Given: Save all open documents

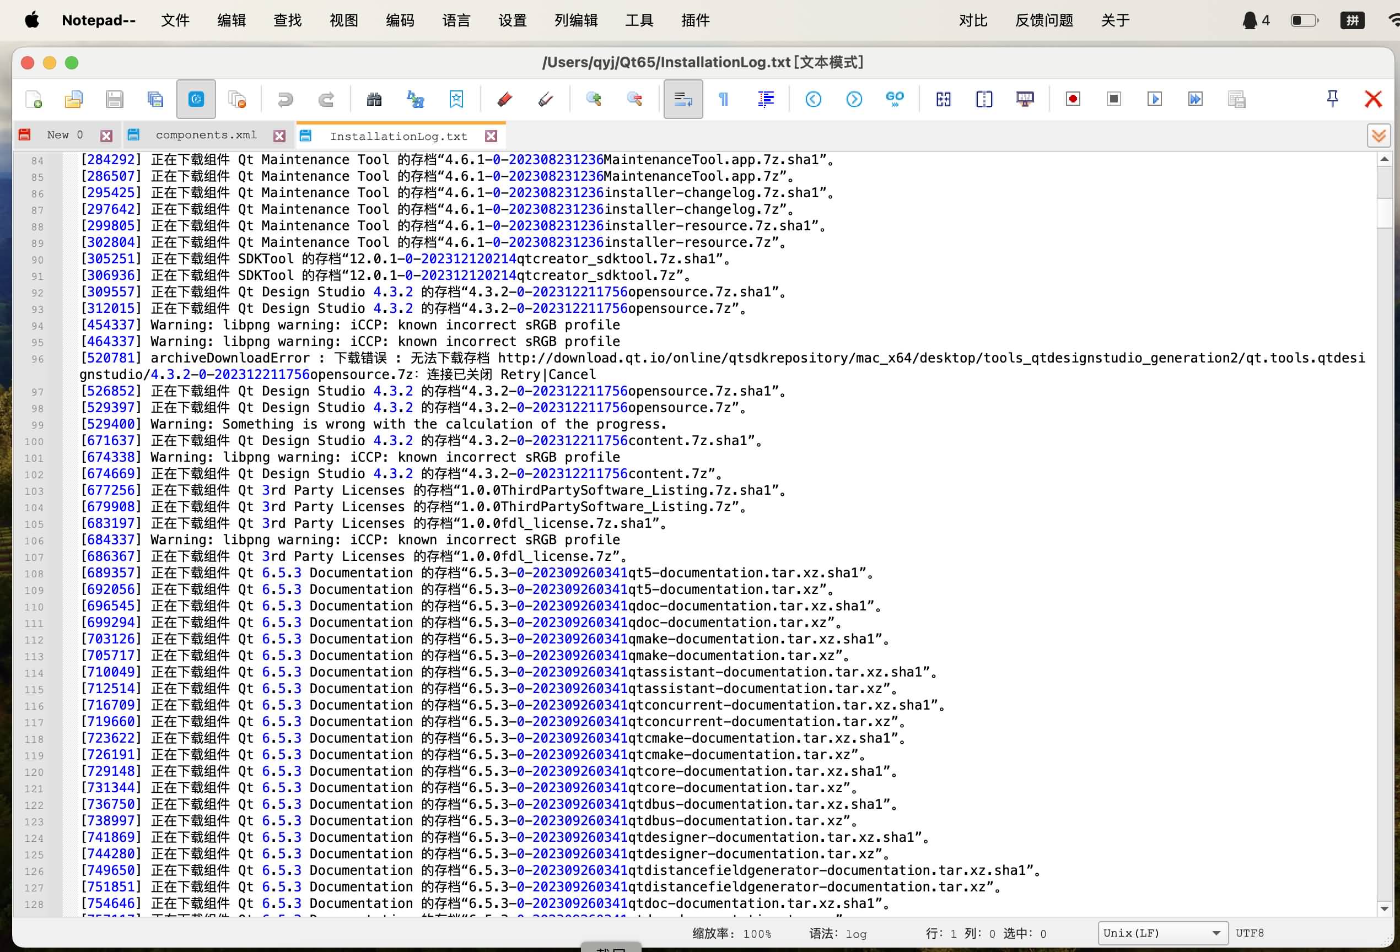Looking at the screenshot, I should point(155,99).
